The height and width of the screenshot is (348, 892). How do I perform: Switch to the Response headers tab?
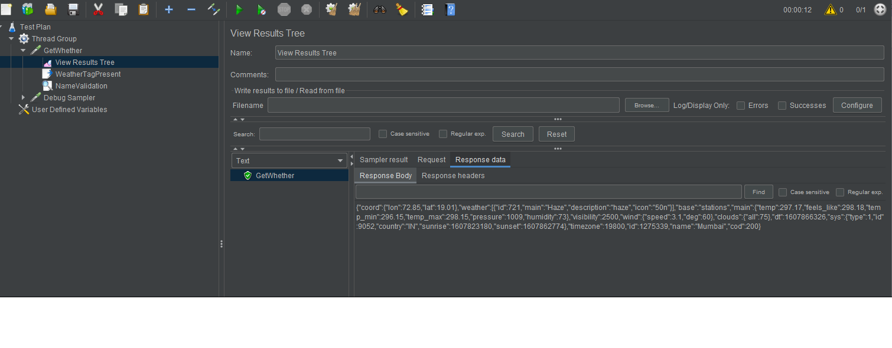(x=453, y=175)
